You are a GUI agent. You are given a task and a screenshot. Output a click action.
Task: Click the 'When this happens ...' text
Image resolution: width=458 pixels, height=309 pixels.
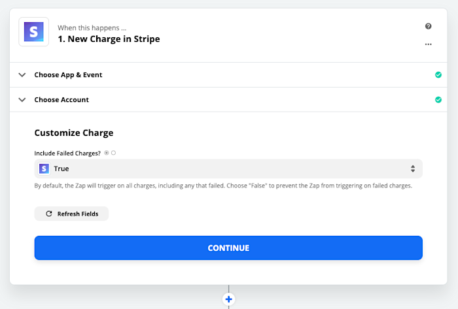pyautogui.click(x=92, y=28)
